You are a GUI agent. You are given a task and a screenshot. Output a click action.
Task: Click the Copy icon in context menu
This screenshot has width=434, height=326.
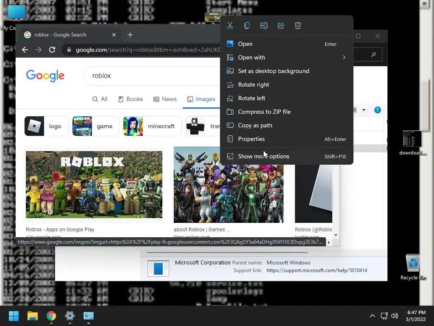tap(247, 25)
